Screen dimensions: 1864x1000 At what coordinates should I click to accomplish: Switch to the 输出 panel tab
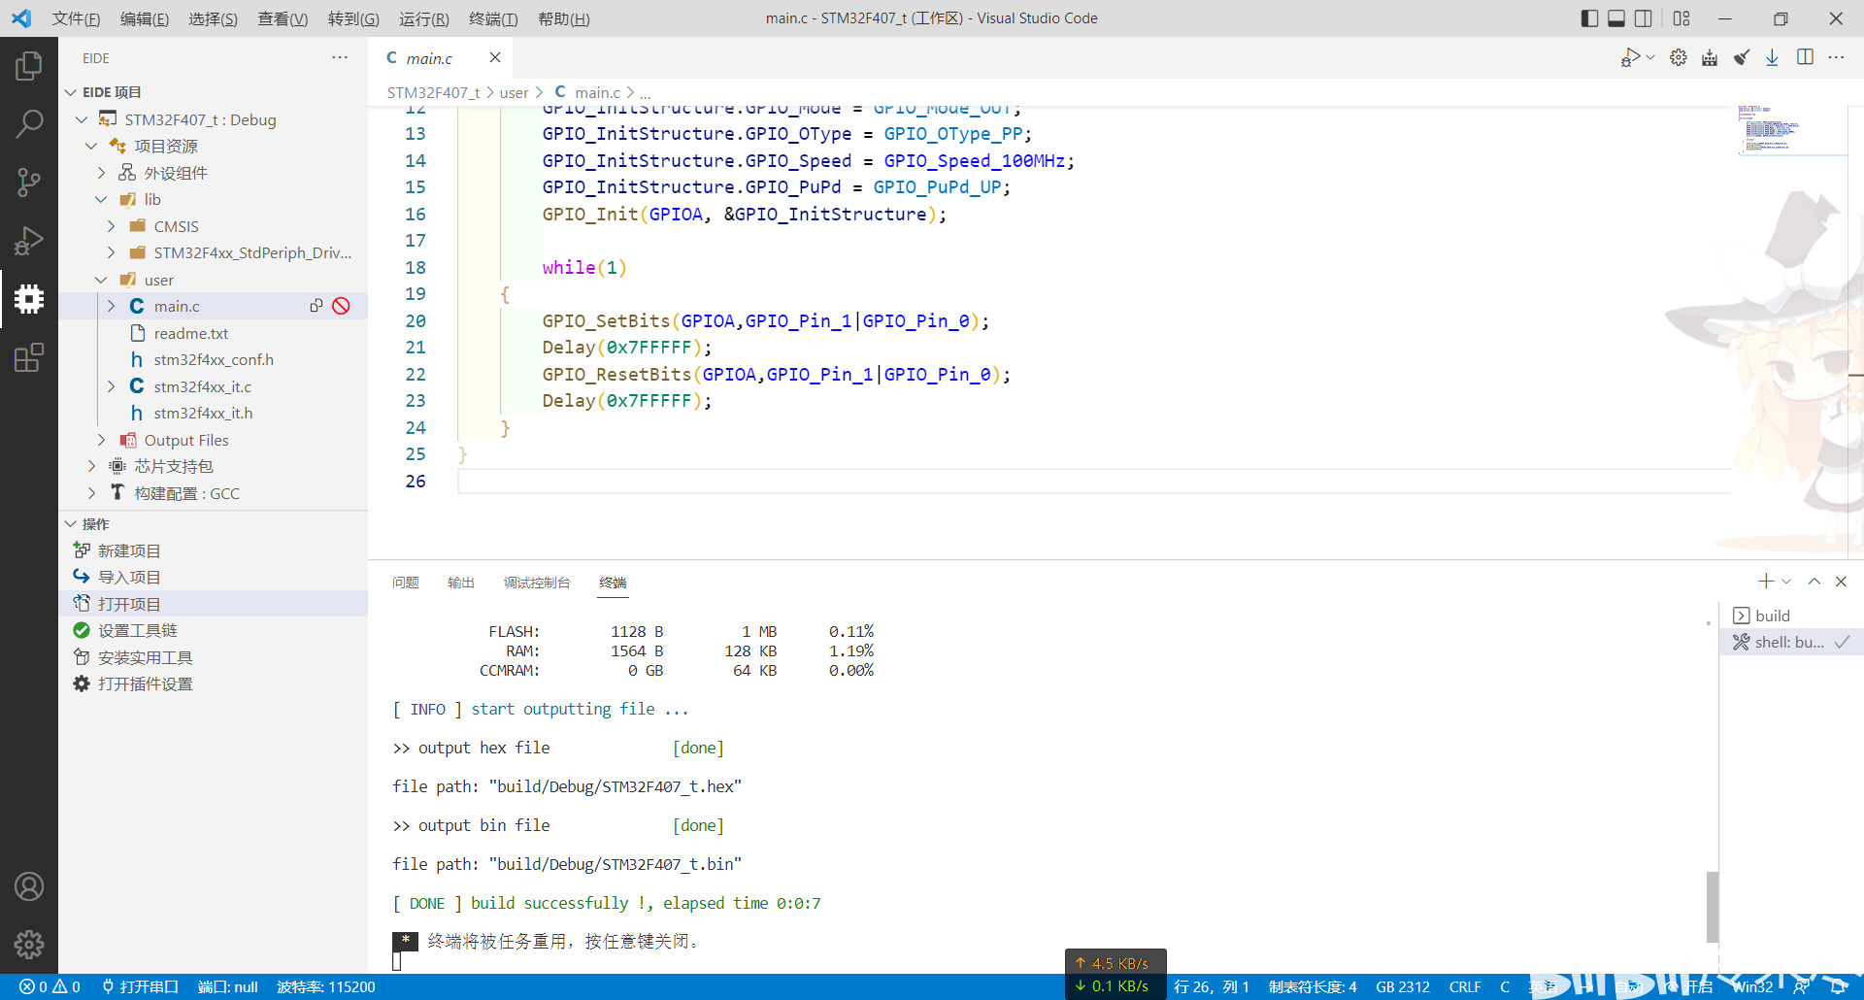[461, 583]
